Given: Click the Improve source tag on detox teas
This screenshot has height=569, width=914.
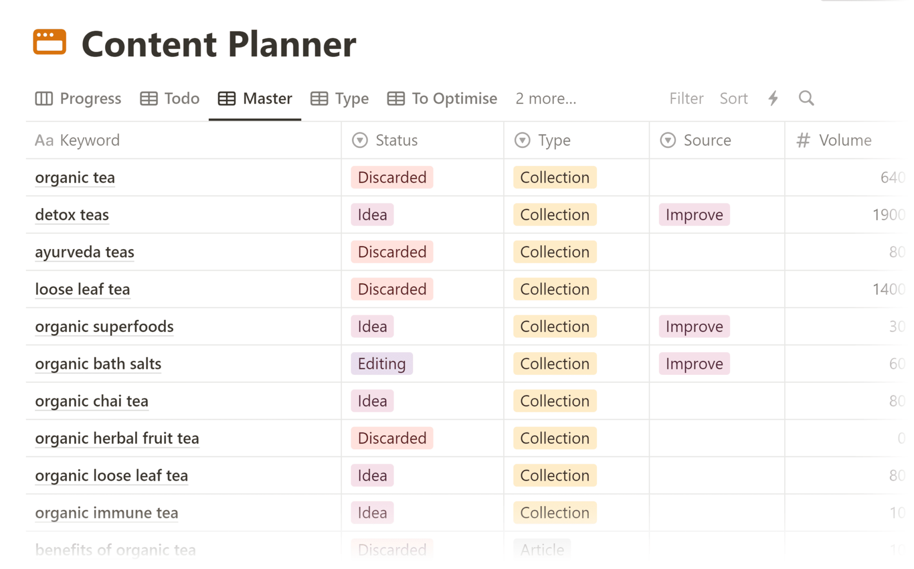Looking at the screenshot, I should click(x=693, y=214).
